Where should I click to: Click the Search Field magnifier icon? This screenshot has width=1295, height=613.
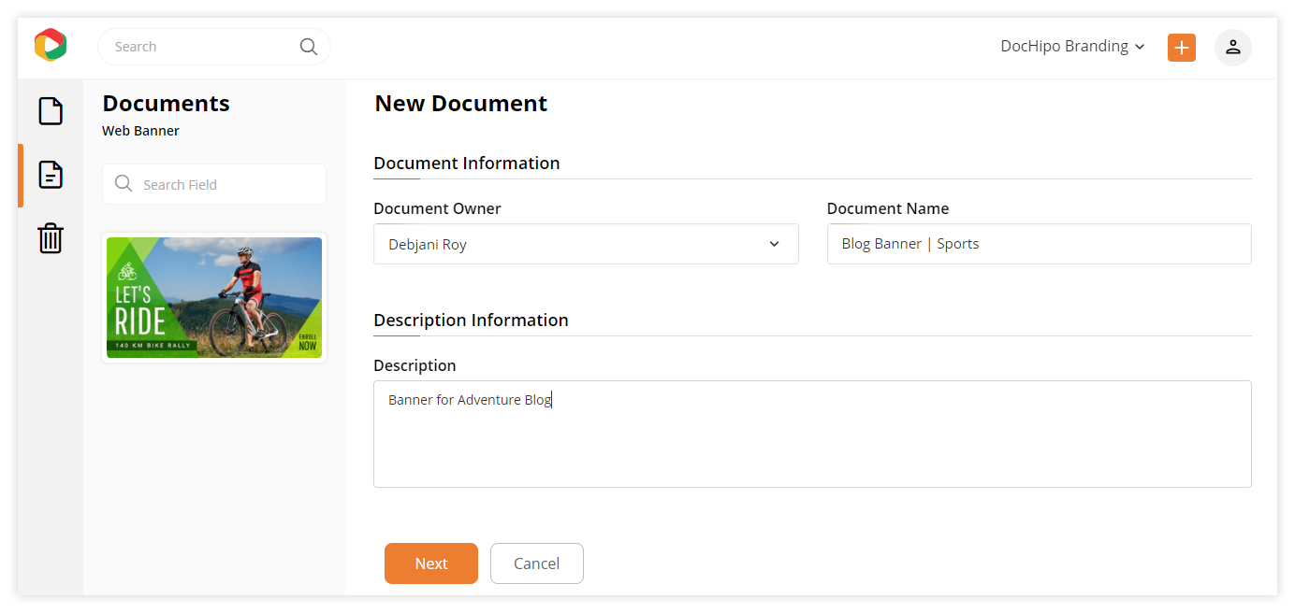click(124, 184)
